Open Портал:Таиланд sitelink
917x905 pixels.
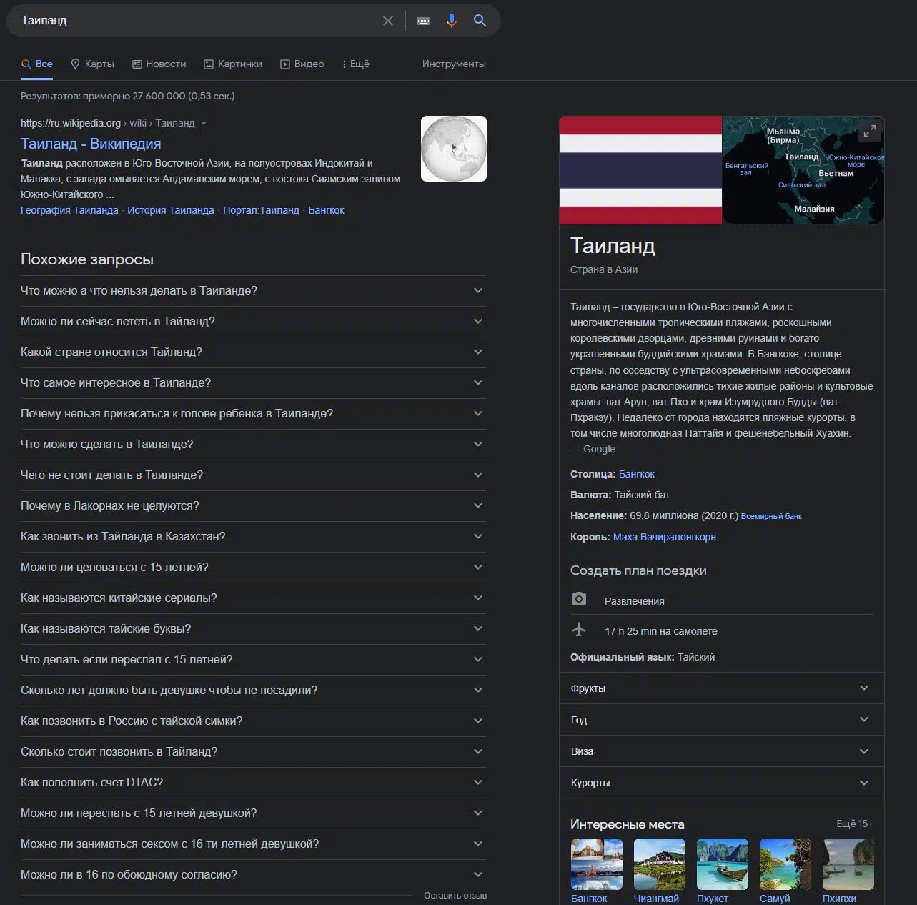pyautogui.click(x=261, y=210)
